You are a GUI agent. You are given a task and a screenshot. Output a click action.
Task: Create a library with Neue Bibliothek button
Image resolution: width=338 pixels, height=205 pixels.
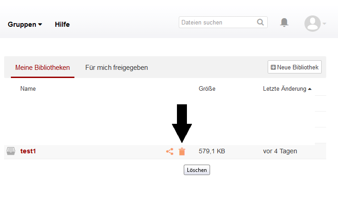click(x=294, y=67)
